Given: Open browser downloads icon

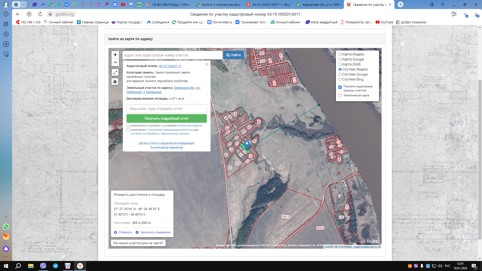Looking at the screenshot, I should pyautogui.click(x=476, y=14).
